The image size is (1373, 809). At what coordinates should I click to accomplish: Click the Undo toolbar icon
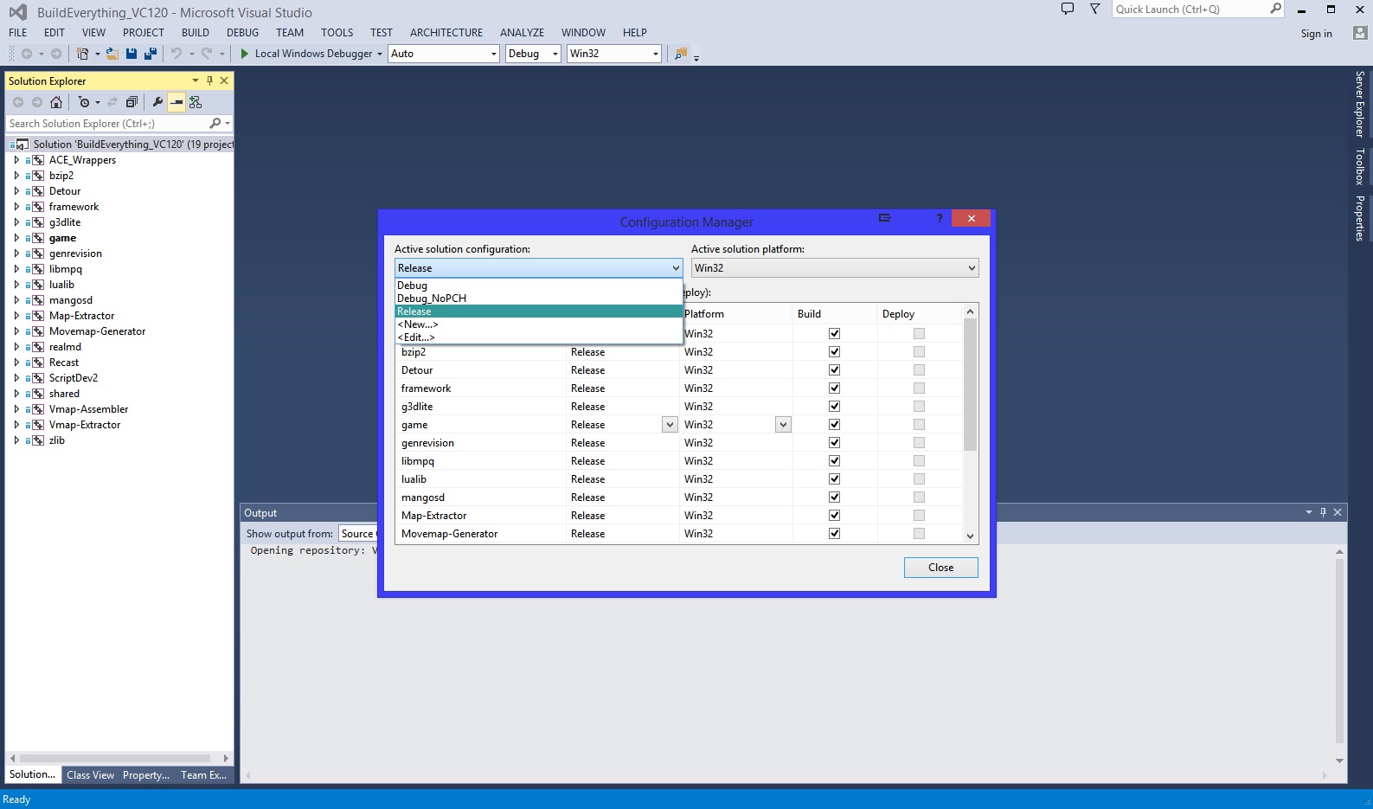tap(176, 54)
